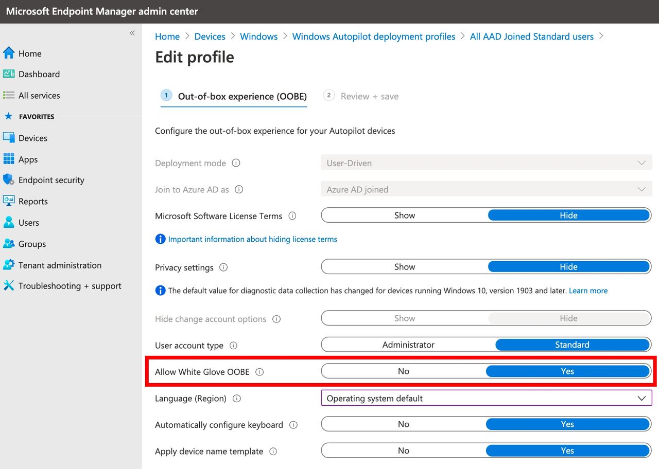Screen dimensions: 659x469
Task: Click the Reports sidebar icon
Action: tap(9, 201)
